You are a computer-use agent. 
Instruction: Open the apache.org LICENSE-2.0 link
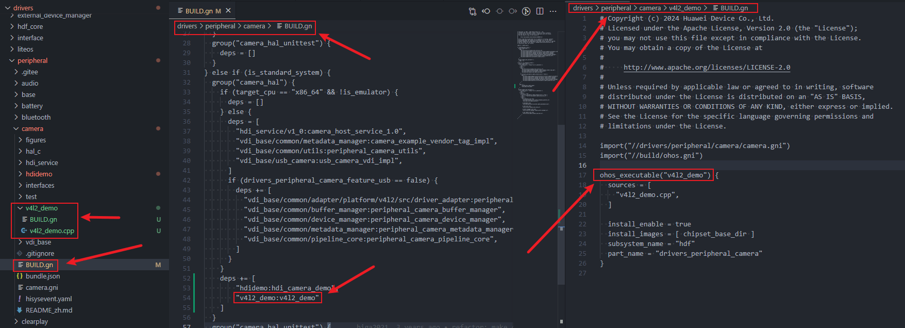pyautogui.click(x=707, y=67)
